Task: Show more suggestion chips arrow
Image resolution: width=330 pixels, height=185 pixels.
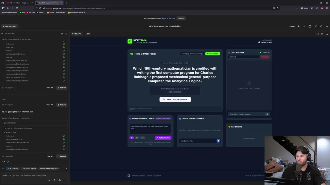Action: 62,169
